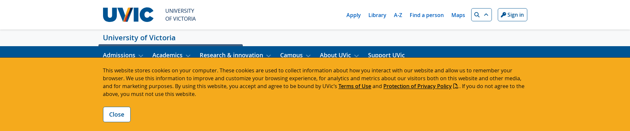
Task: Open the Protection of Privacy Policy link
Action: tap(417, 86)
